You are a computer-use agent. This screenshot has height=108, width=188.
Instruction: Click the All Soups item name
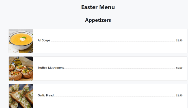(44, 40)
